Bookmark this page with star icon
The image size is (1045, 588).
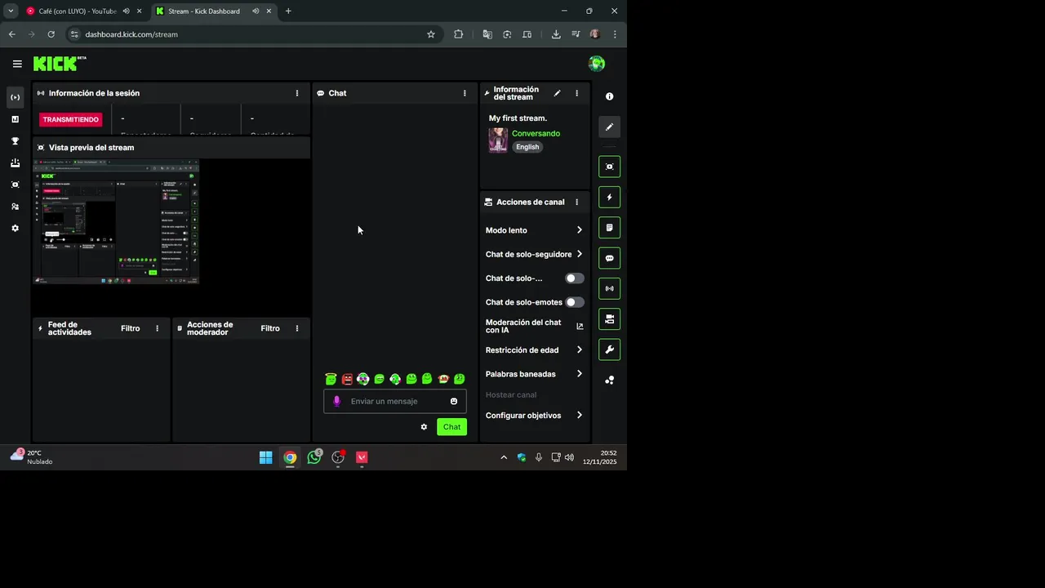[x=431, y=34]
